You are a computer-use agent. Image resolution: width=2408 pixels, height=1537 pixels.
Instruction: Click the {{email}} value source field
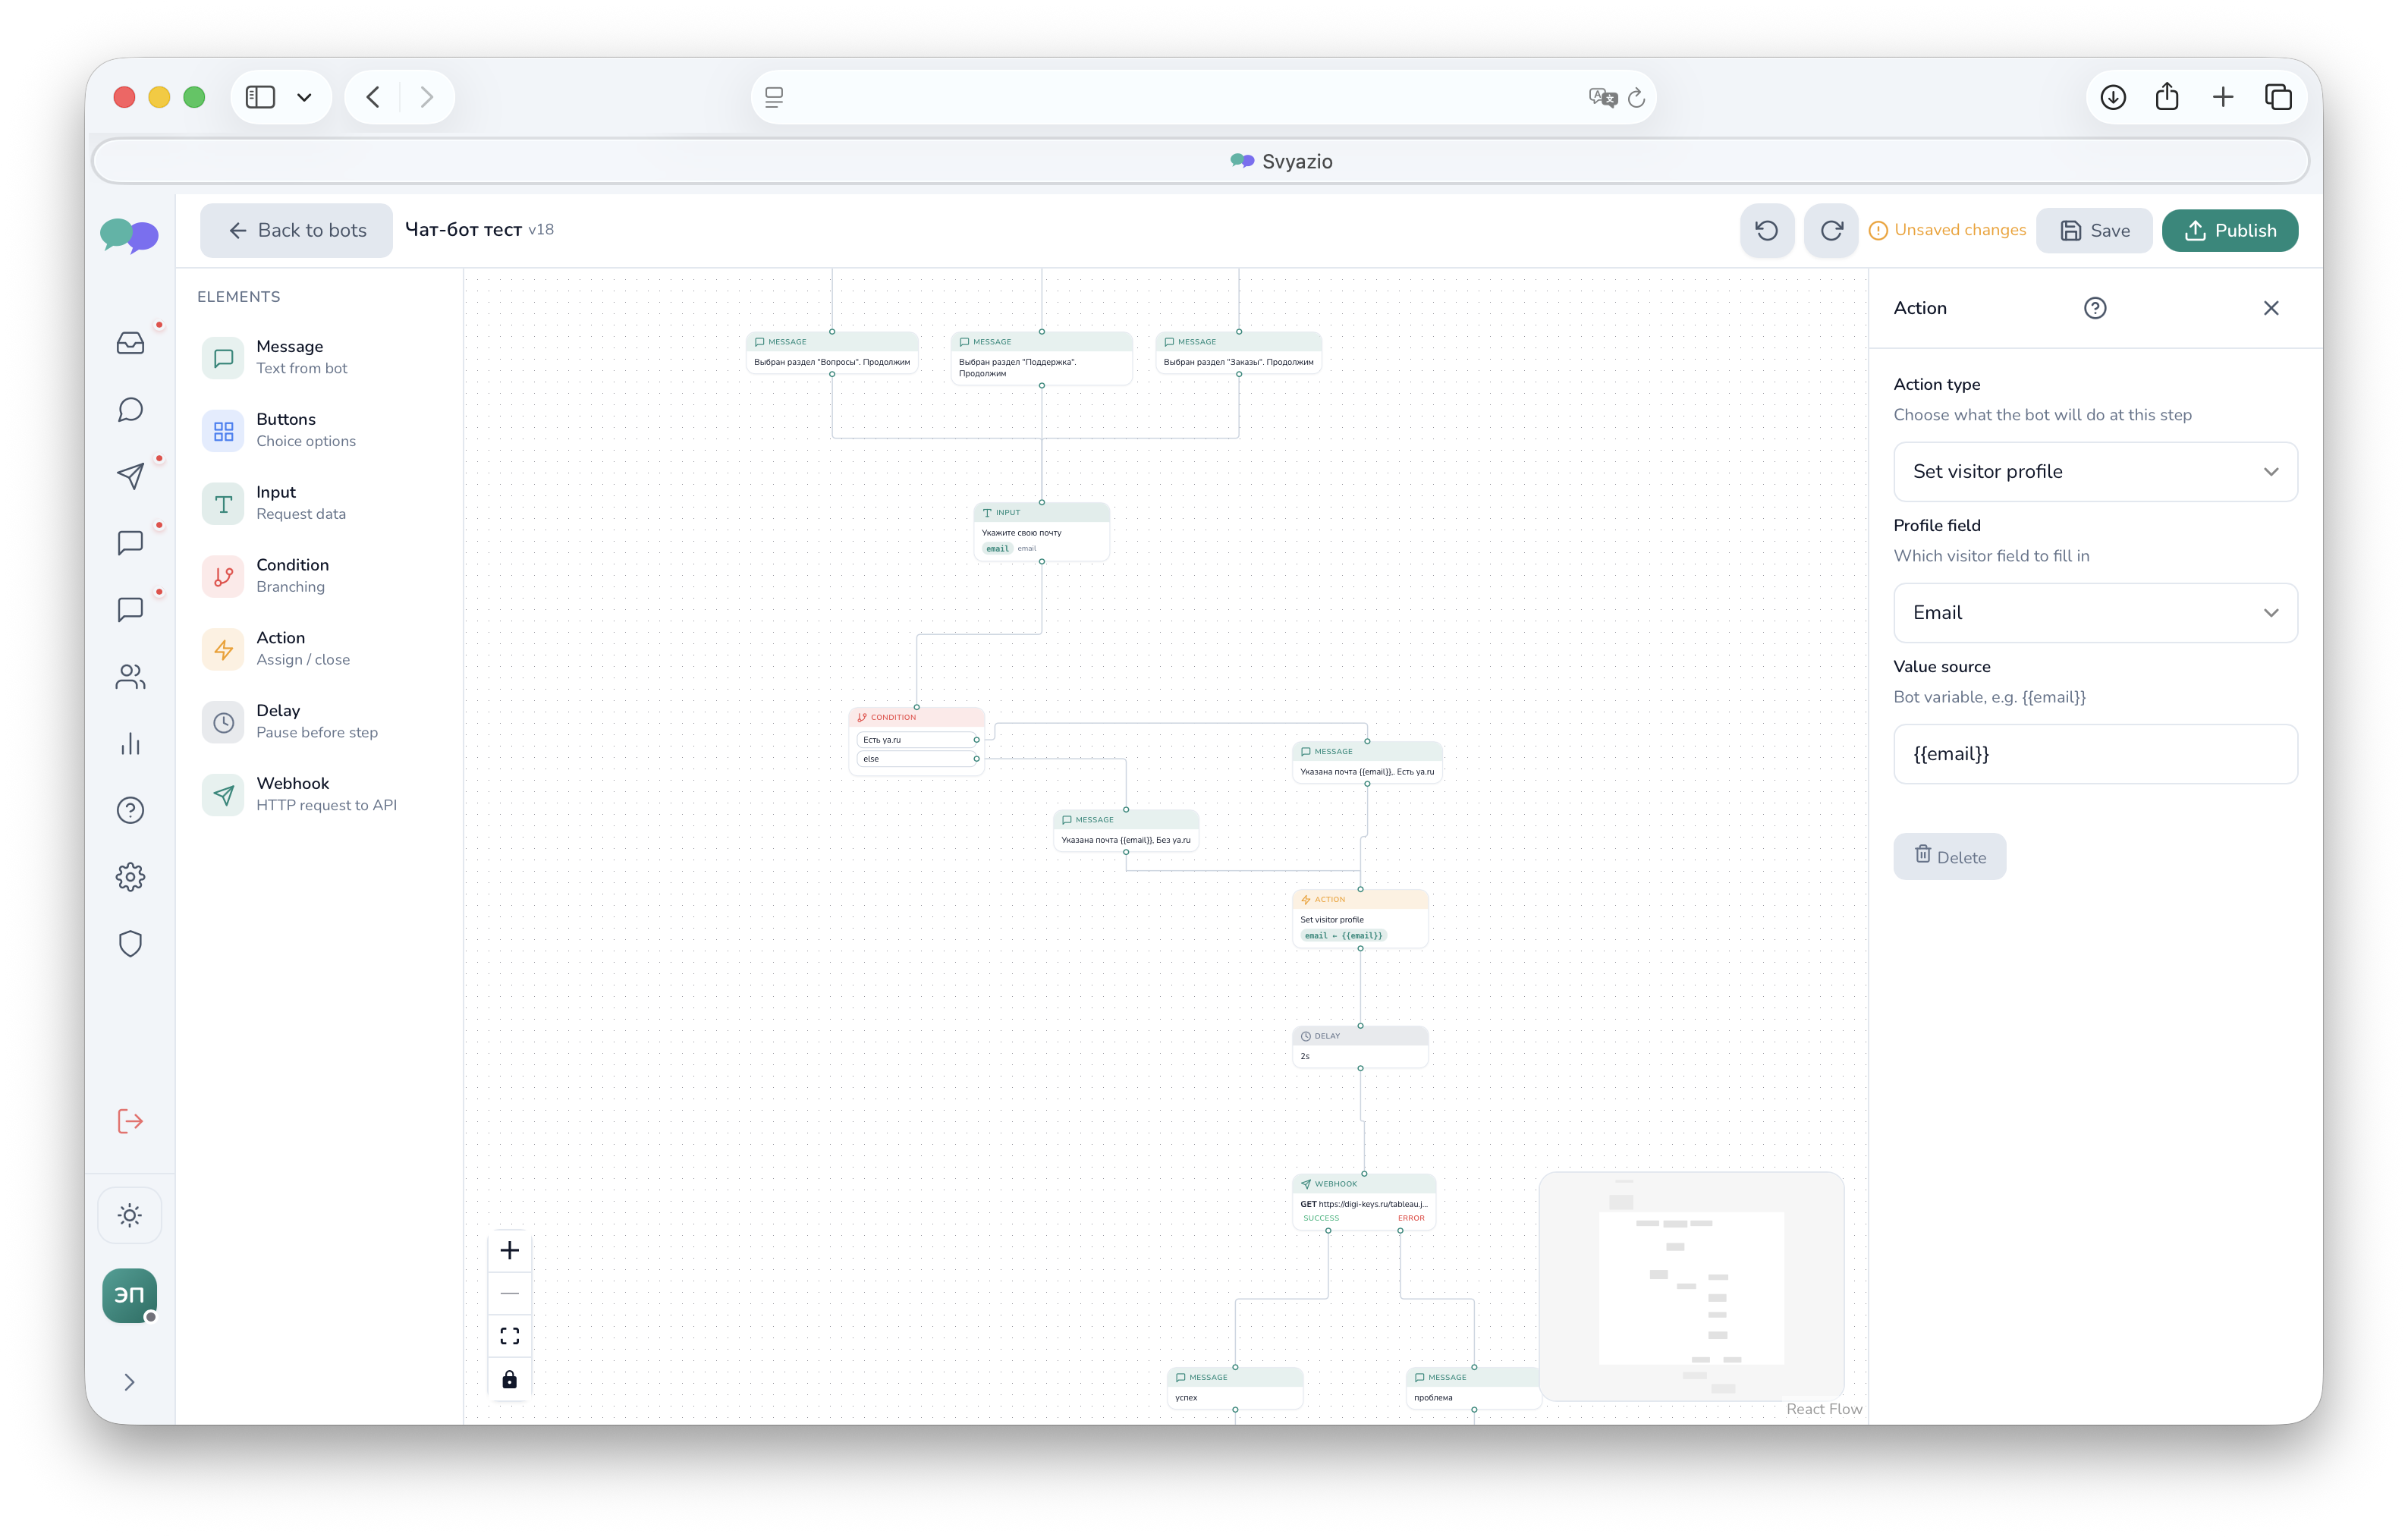point(2095,754)
